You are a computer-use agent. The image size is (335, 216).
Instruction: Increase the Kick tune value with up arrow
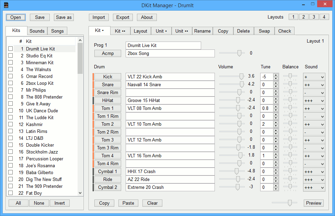pyautogui.click(x=276, y=75)
